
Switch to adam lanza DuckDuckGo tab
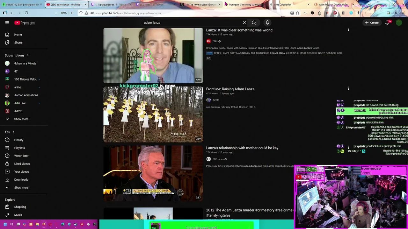coord(334,4)
